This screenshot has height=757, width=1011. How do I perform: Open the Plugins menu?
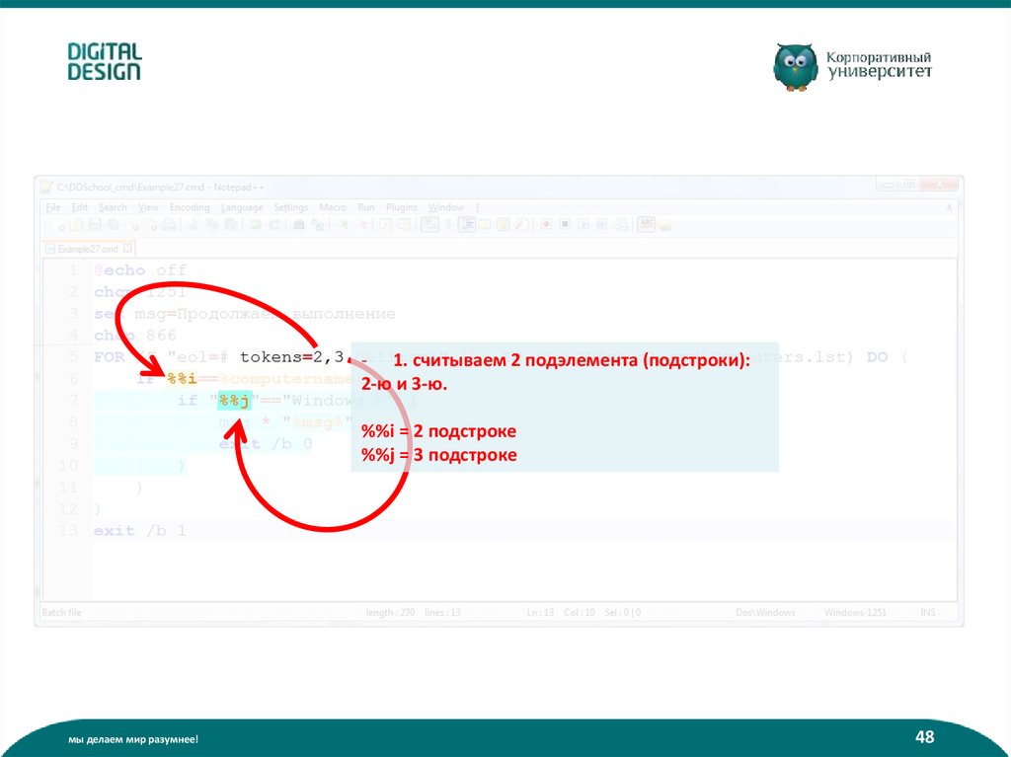click(x=401, y=207)
